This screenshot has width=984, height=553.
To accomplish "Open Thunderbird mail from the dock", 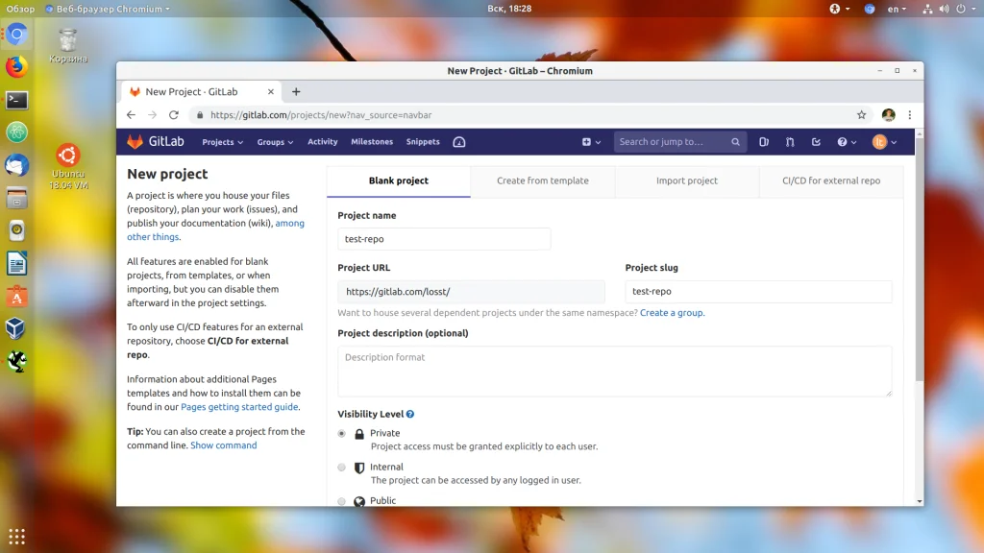I will point(17,165).
